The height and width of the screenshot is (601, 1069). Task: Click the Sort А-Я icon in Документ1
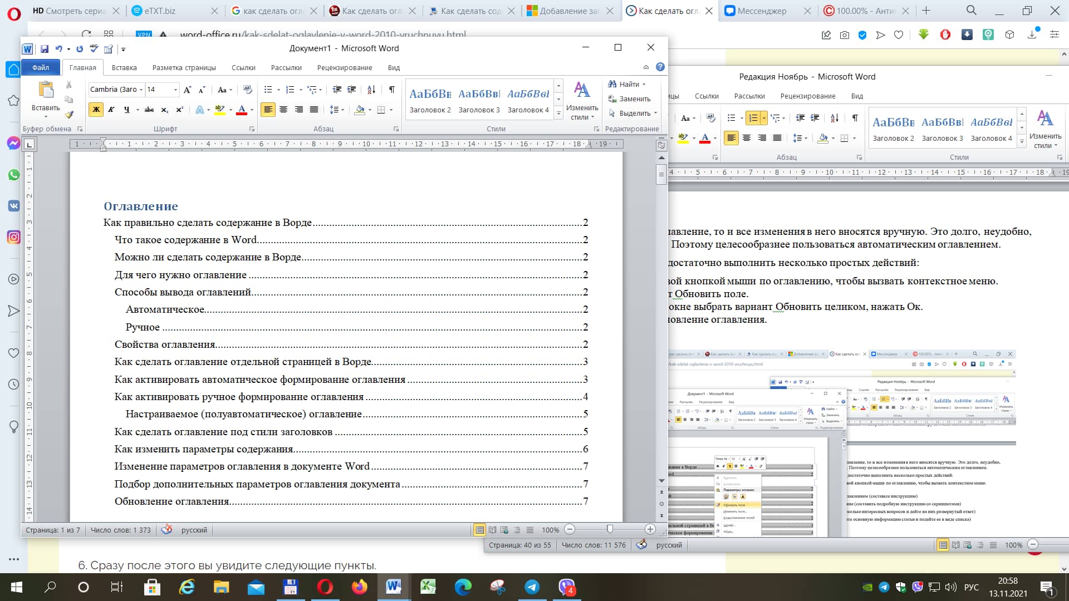[x=371, y=90]
